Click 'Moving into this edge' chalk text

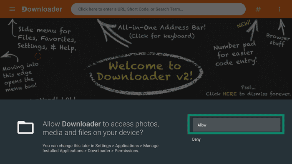click(20, 77)
